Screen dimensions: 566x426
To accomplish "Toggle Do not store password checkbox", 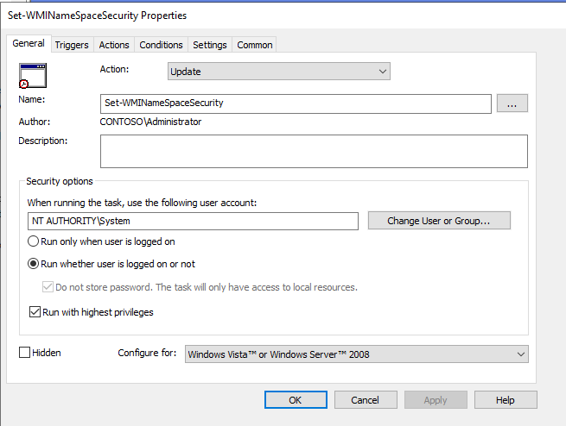I will point(48,287).
